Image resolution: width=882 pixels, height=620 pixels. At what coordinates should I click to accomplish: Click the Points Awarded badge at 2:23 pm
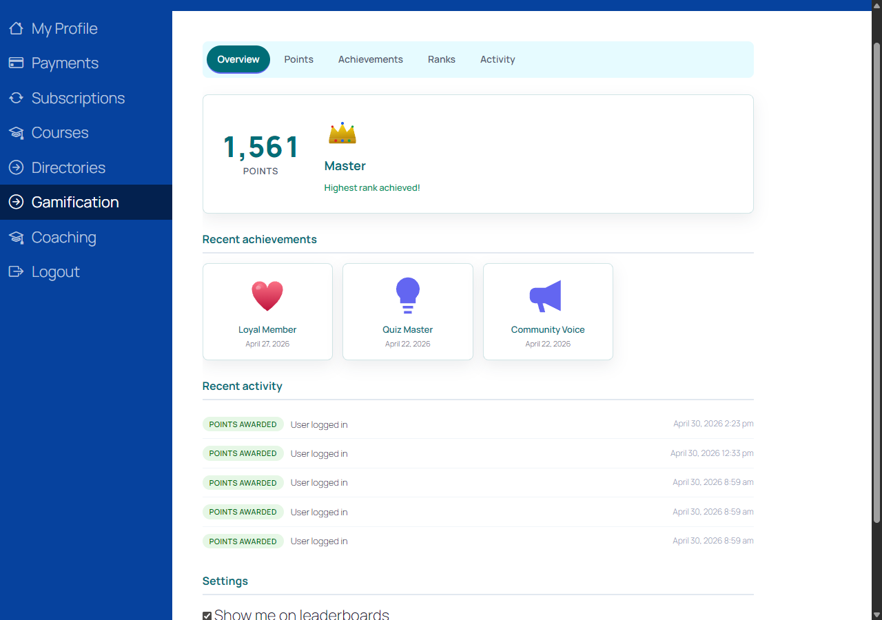point(243,424)
